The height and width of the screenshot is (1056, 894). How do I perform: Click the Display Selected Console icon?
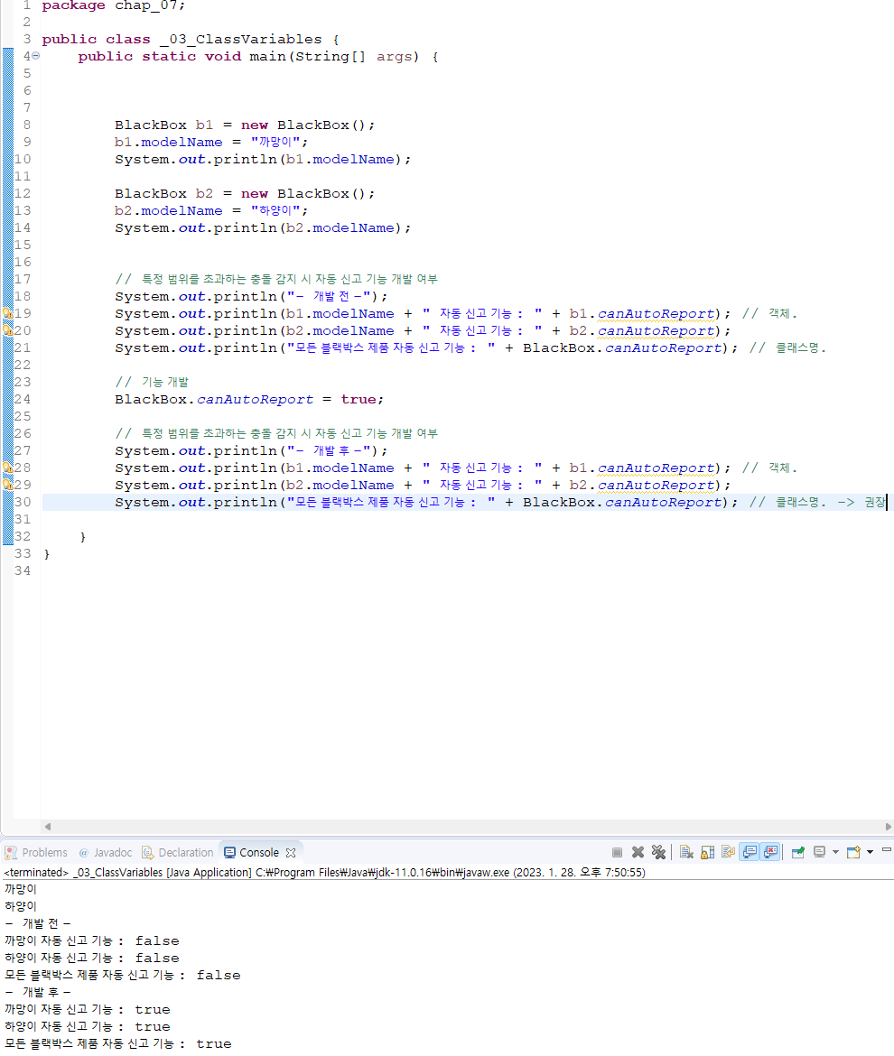coord(819,853)
